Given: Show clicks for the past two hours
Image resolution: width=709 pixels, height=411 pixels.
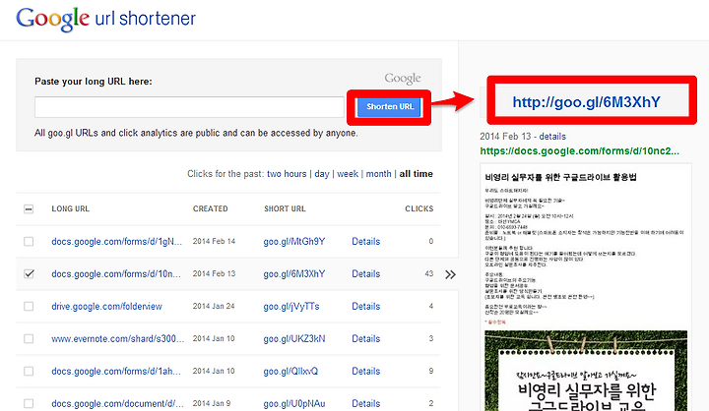Looking at the screenshot, I should pos(287,174).
